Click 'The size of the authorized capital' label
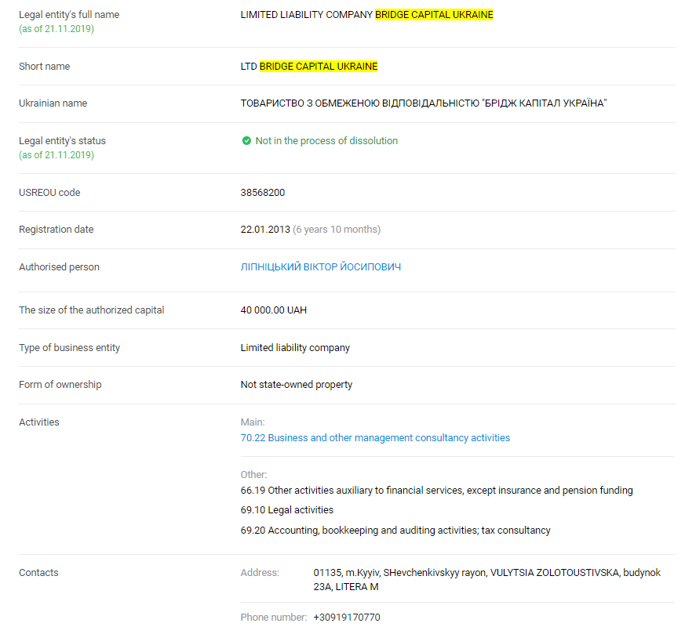 [x=91, y=310]
